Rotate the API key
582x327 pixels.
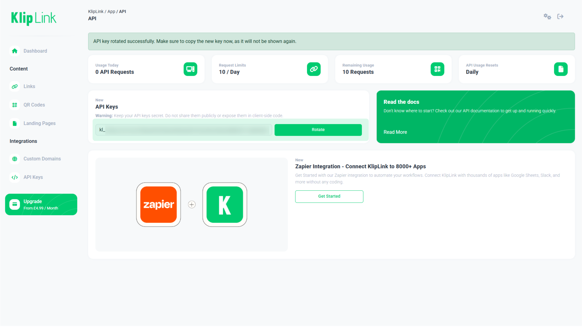tap(318, 130)
